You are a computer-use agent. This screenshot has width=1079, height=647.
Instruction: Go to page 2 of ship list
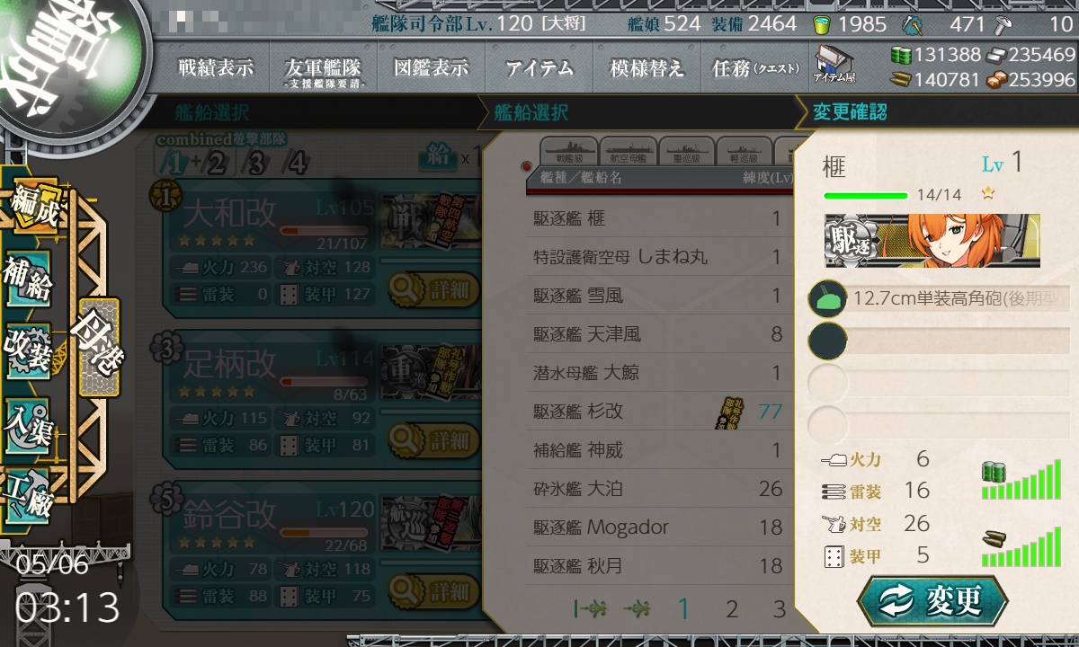(732, 609)
